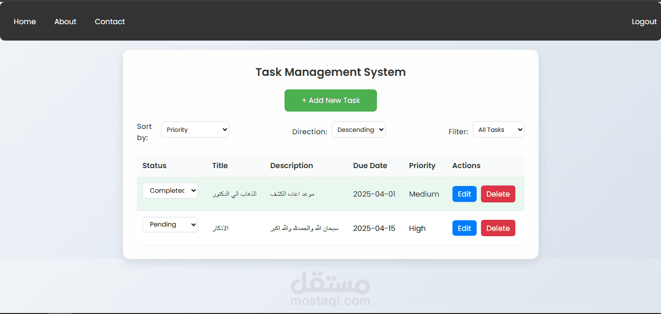Click the Due Date column header
Screen dimensions: 661x314
coord(370,166)
